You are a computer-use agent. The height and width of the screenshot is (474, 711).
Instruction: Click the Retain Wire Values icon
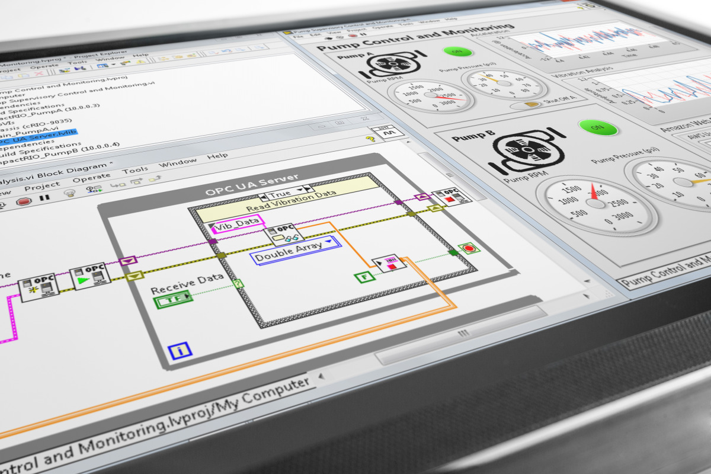point(94,189)
